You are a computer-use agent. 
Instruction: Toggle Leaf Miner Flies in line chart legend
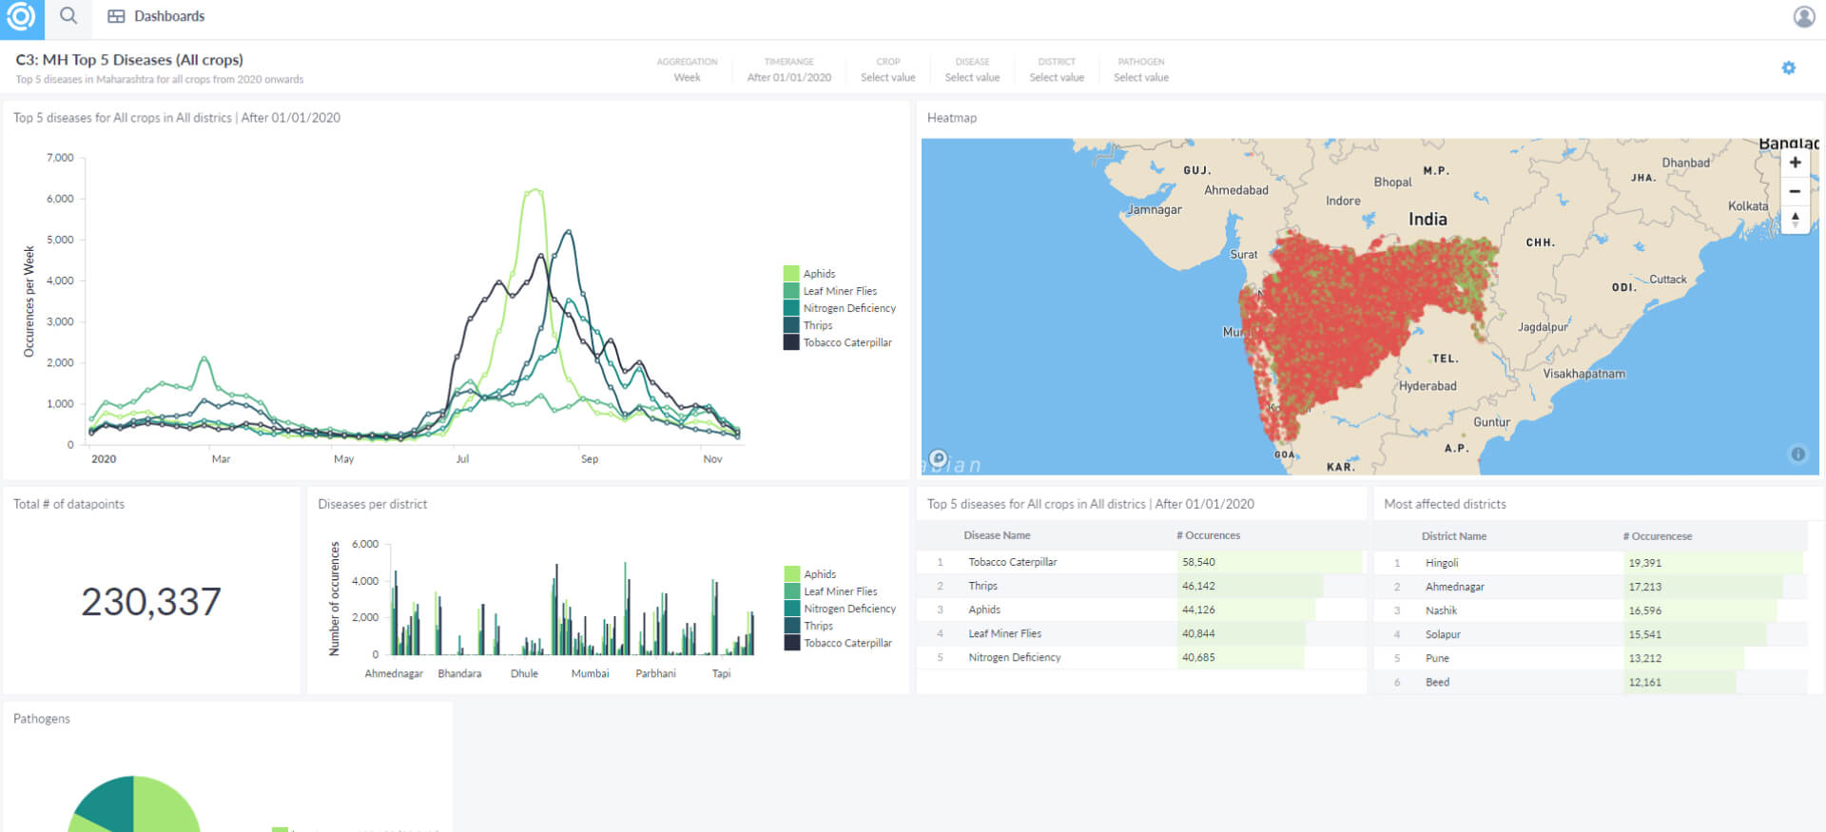coord(830,291)
